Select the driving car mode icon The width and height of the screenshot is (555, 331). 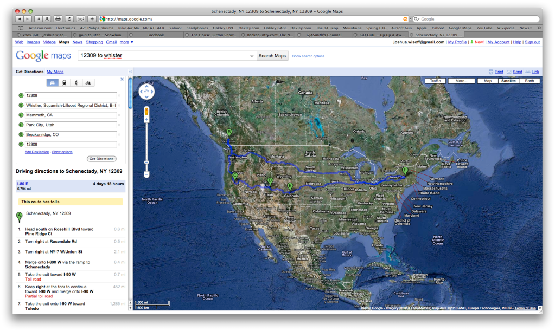pos(53,83)
